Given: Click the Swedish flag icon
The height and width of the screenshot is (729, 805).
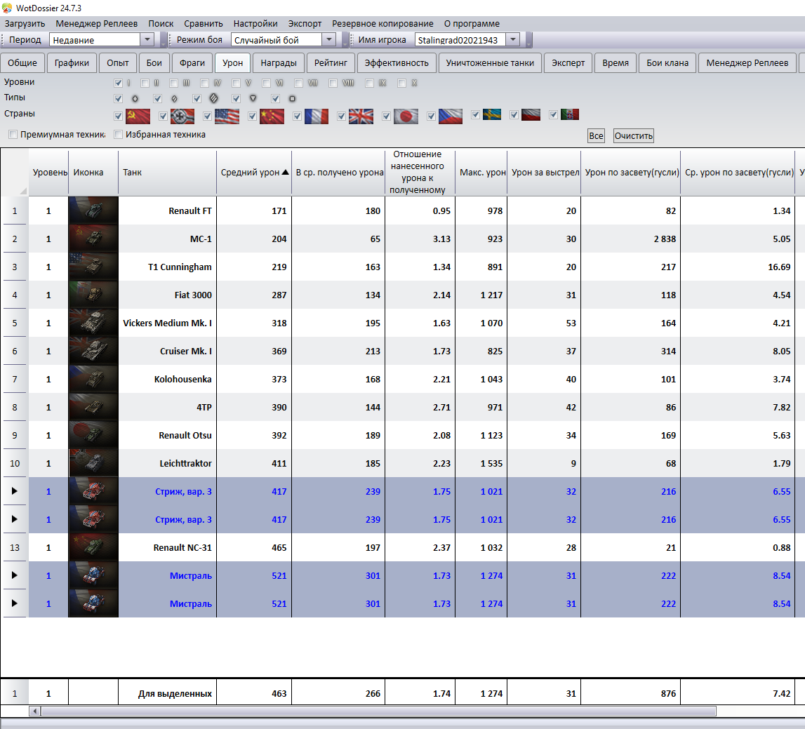Looking at the screenshot, I should click(491, 114).
